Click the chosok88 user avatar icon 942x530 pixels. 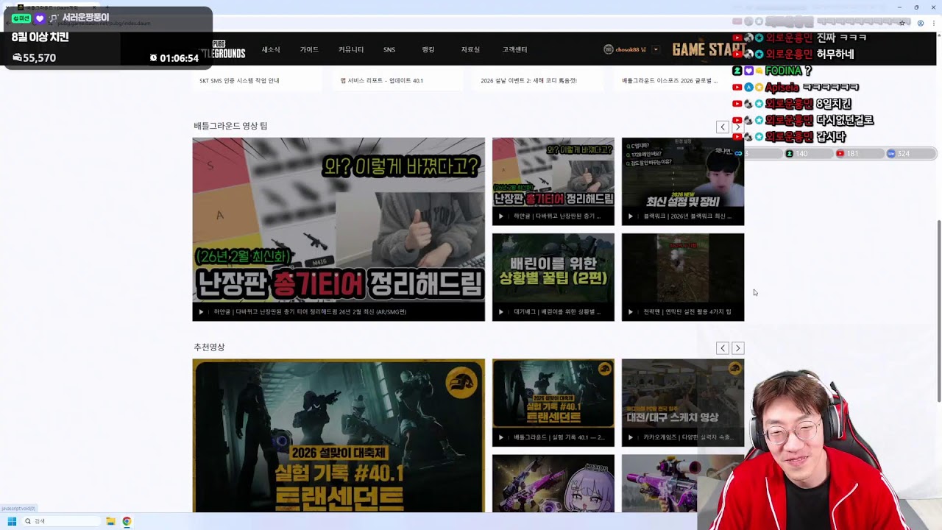pos(608,49)
